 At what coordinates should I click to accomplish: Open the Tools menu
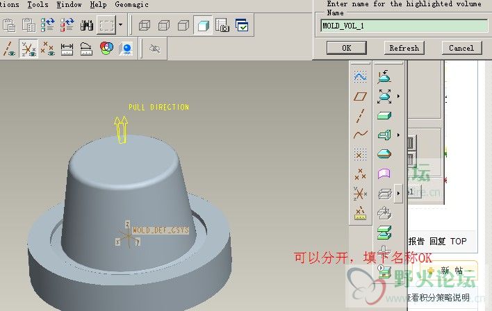38,4
